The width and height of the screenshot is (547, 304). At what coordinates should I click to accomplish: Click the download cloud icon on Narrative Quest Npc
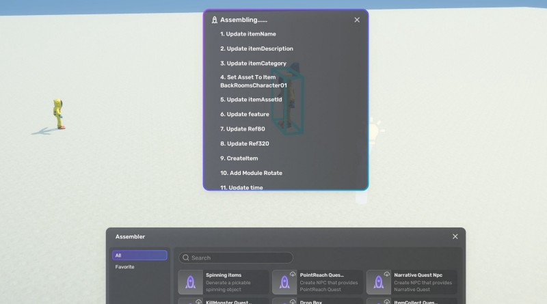387,274
